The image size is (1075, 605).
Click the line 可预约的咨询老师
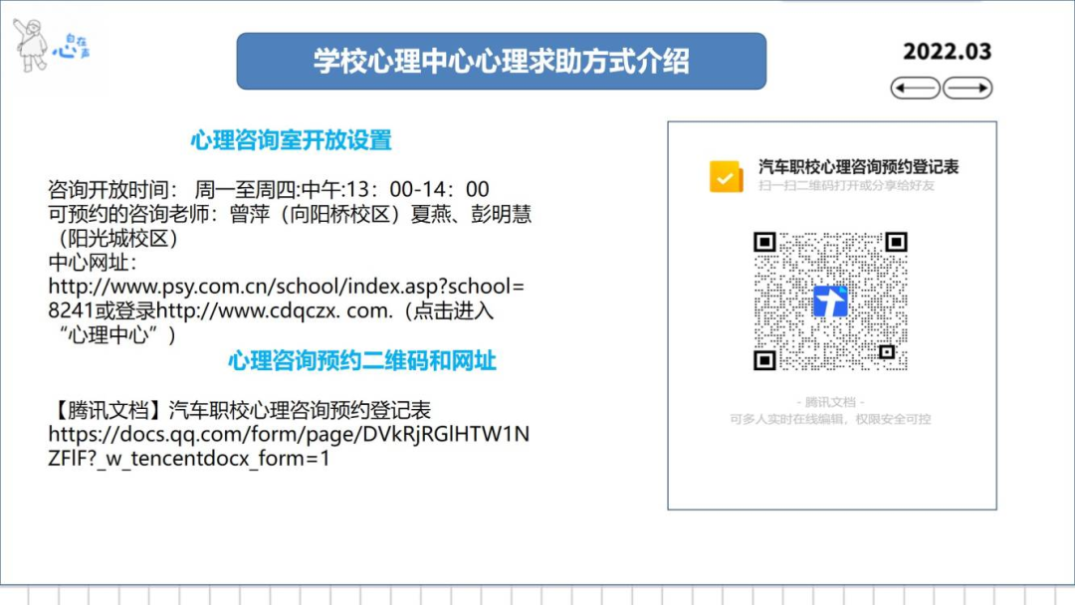coord(290,214)
